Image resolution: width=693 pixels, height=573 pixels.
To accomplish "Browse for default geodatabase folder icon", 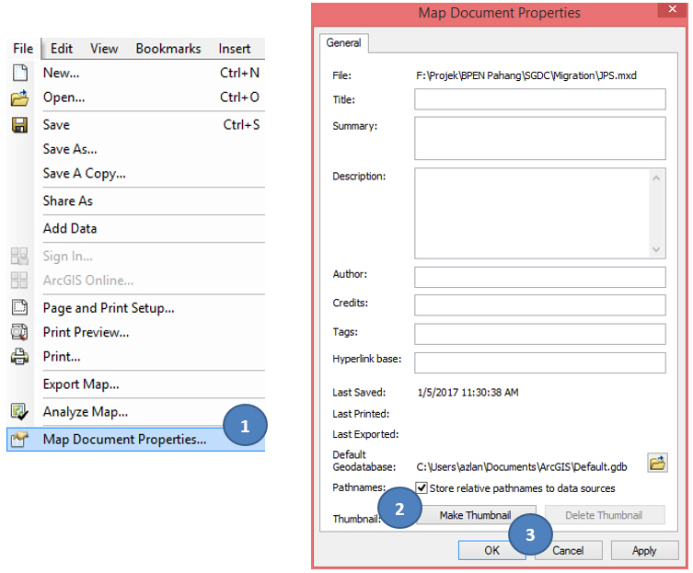I will click(657, 463).
